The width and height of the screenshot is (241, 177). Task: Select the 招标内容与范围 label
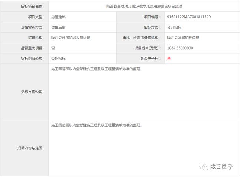pos(31,148)
